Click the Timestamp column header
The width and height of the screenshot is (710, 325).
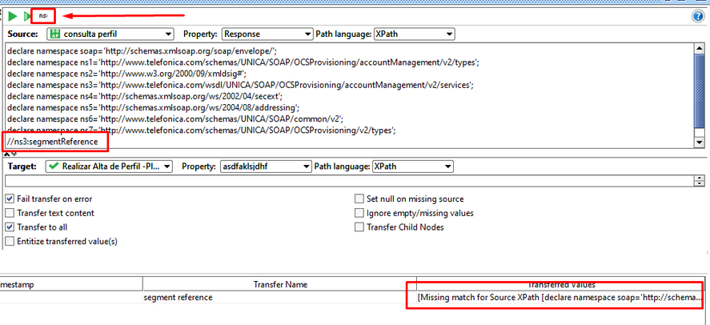pyautogui.click(x=71, y=284)
